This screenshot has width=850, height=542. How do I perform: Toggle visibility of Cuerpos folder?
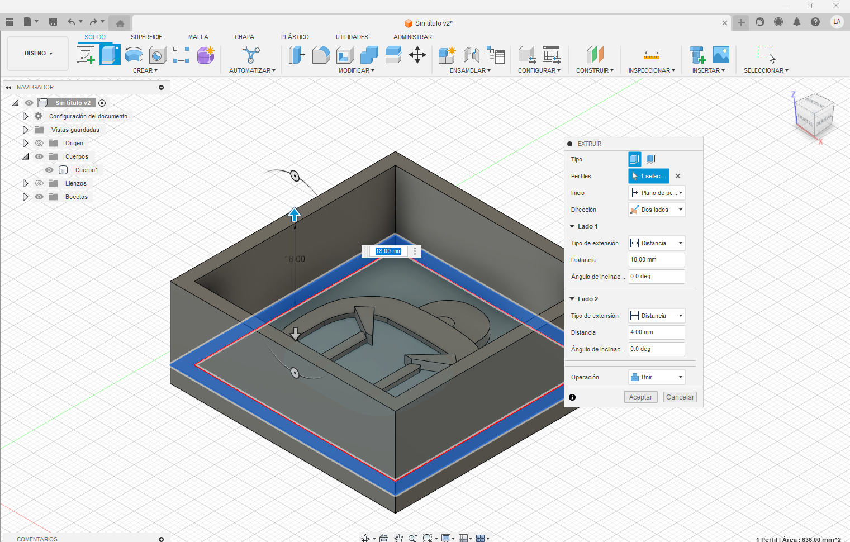tap(39, 156)
